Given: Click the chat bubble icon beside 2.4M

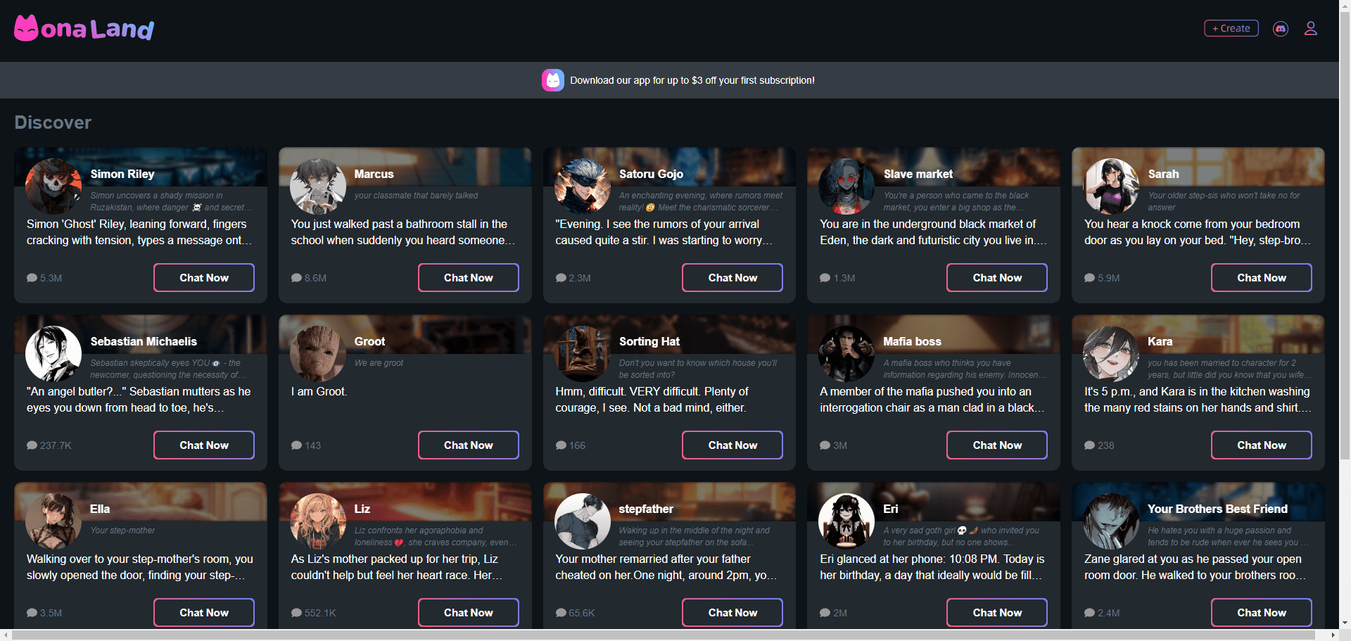Looking at the screenshot, I should 1089,613.
